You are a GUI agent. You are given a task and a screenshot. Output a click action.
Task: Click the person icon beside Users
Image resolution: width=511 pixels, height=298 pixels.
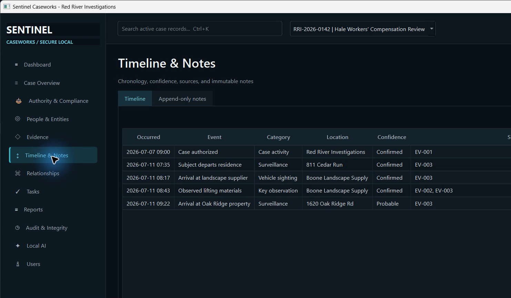(18, 264)
